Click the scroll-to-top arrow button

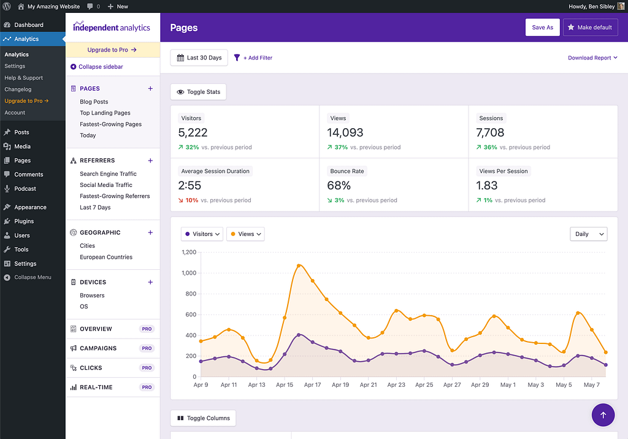603,415
